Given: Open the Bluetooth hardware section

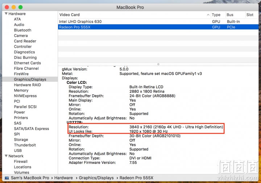Looking at the screenshot, I should click(x=22, y=30).
